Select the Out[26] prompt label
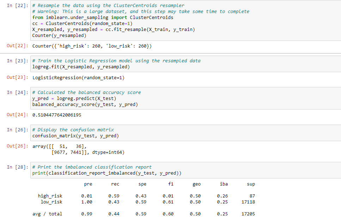 pyautogui.click(x=18, y=146)
